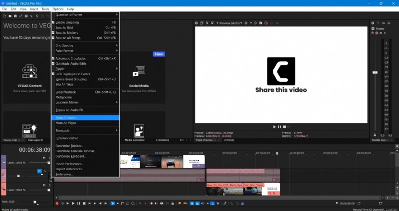This screenshot has height=211, width=399.
Task: Toggle Snap to Markers option
Action: point(85,33)
